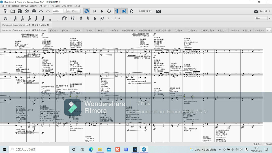Switch to the フルート 1 part tab
This screenshot has width=272, height=153.
pyautogui.click(x=78, y=31)
